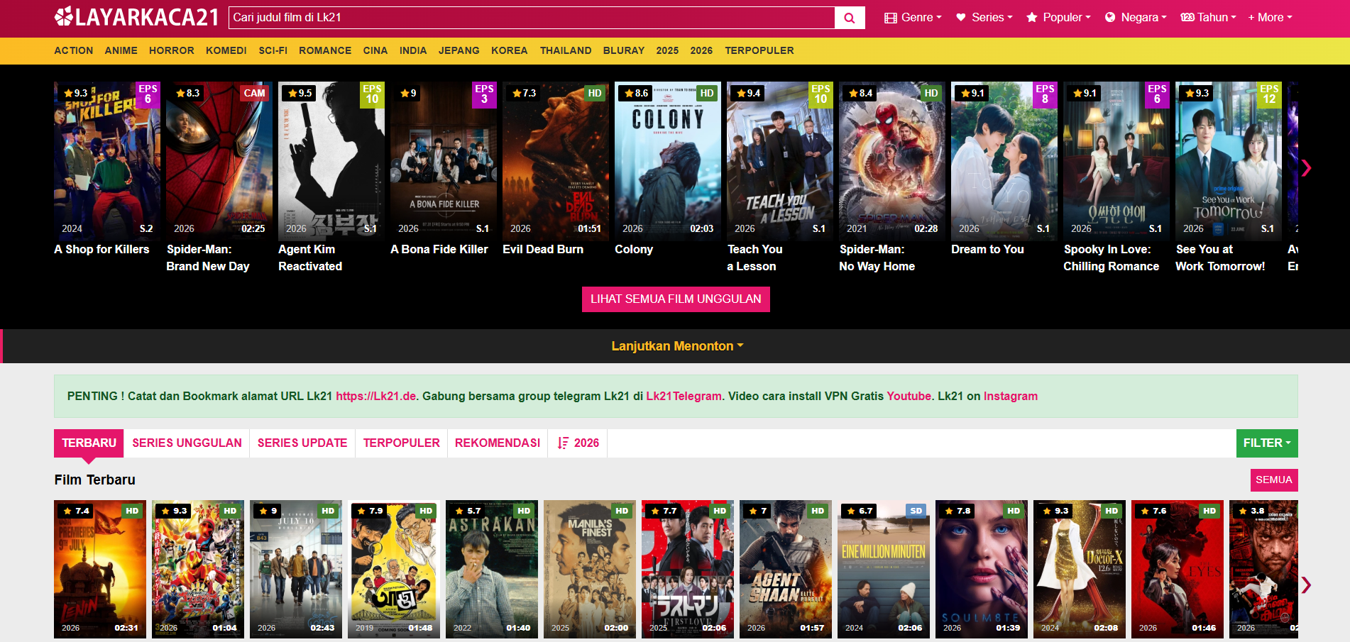
Task: Open A Bona Fide Killer poster
Action: point(444,161)
